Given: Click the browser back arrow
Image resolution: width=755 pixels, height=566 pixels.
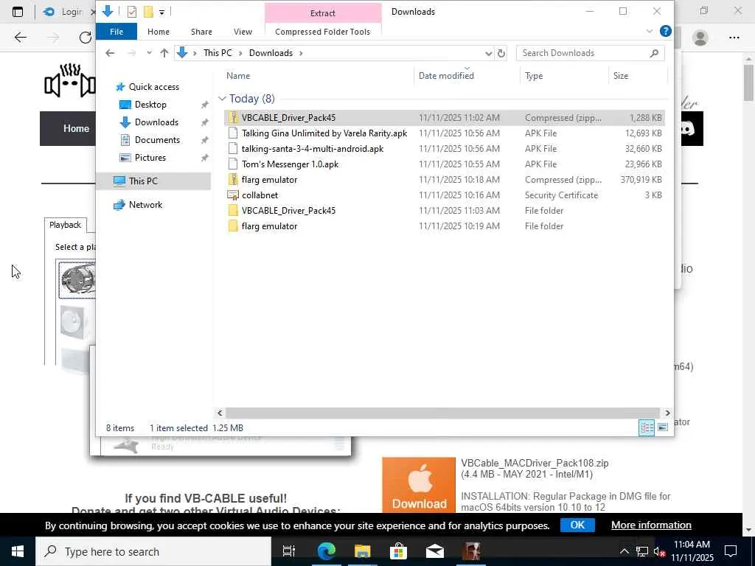Looking at the screenshot, I should click(20, 38).
